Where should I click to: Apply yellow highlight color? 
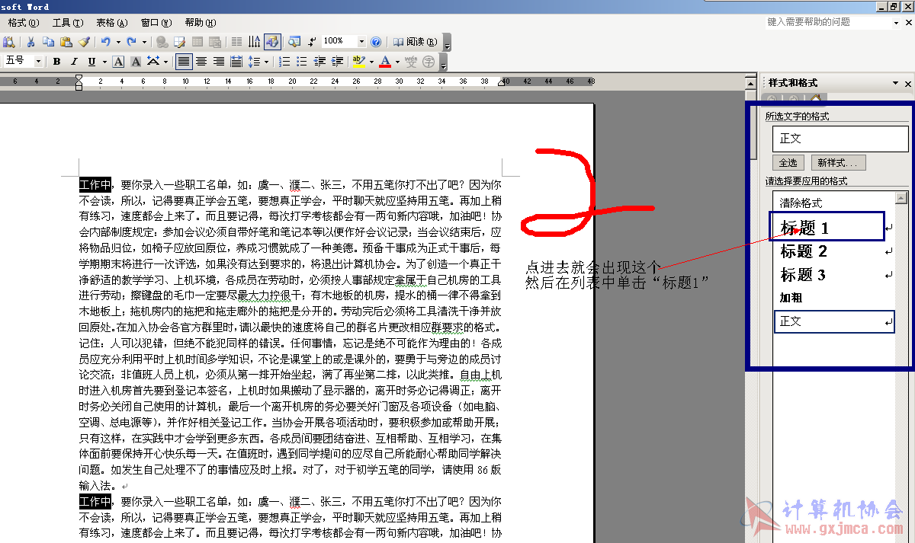359,62
